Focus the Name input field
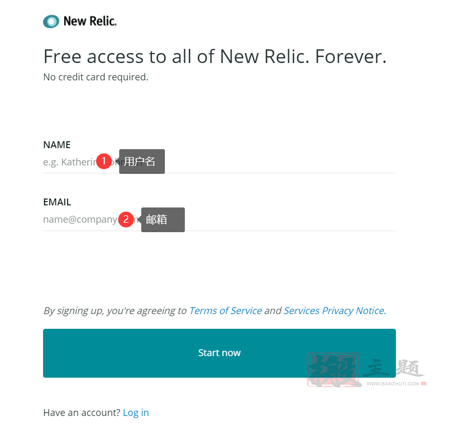The image size is (471, 427). click(219, 162)
